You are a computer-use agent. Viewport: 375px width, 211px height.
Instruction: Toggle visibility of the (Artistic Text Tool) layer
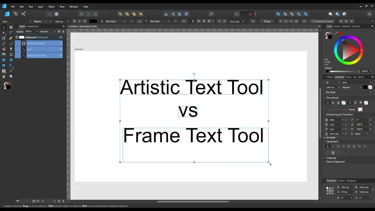point(61,55)
